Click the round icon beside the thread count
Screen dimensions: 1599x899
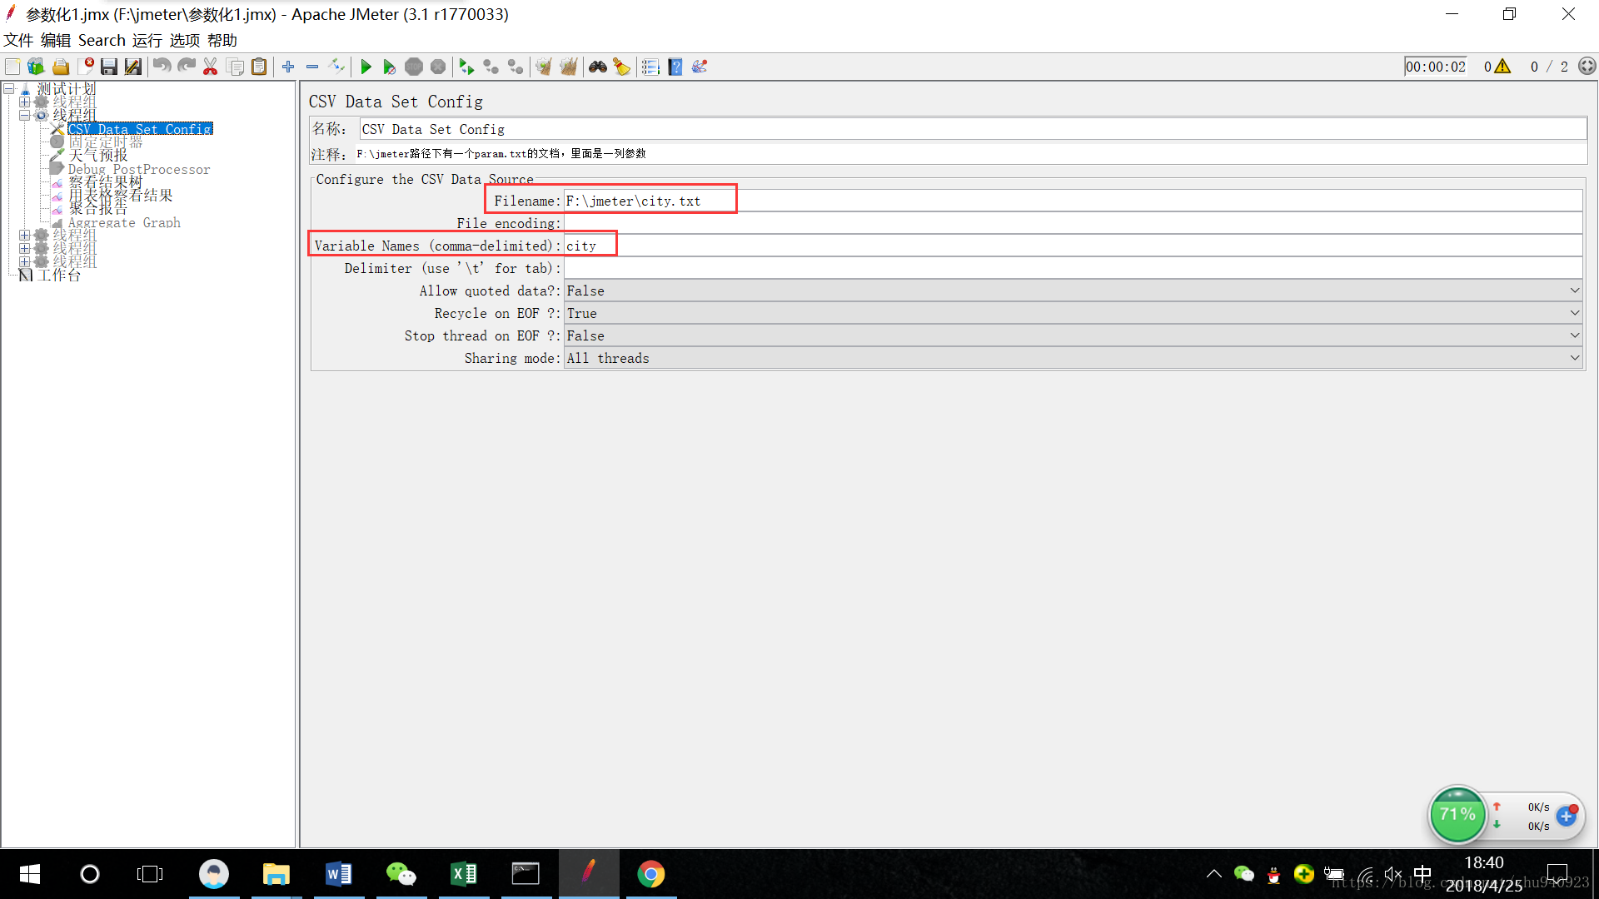tap(1587, 66)
